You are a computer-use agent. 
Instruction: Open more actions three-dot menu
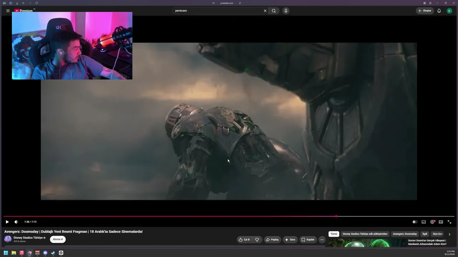click(322, 240)
